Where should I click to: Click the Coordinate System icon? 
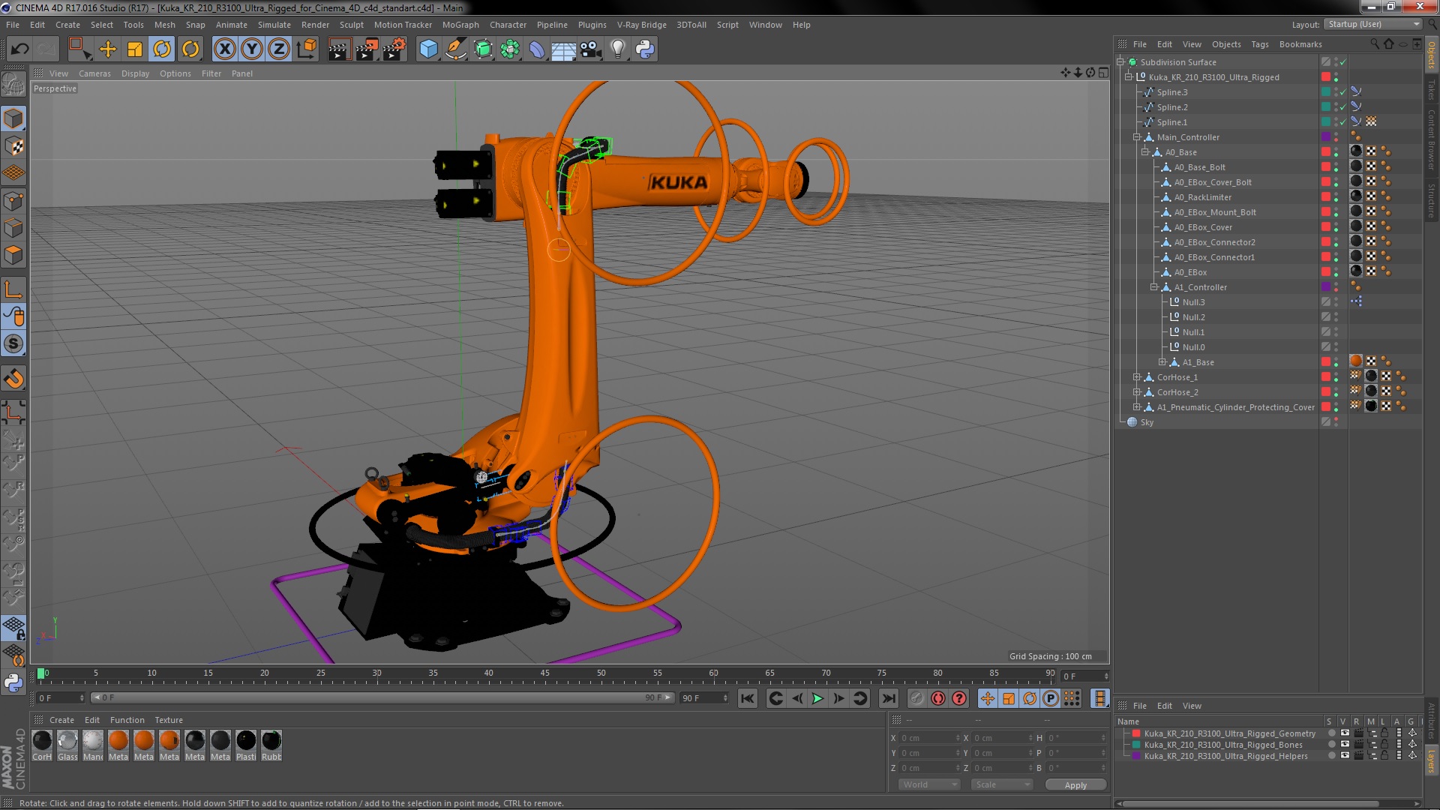306,49
